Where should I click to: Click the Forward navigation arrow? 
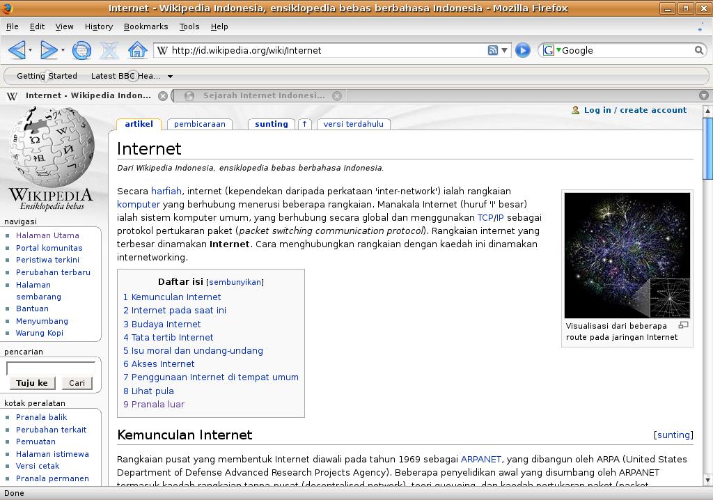point(48,50)
